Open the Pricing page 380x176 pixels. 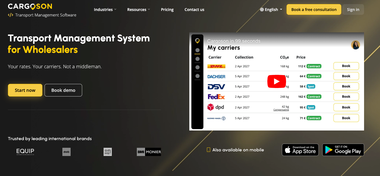point(167,10)
